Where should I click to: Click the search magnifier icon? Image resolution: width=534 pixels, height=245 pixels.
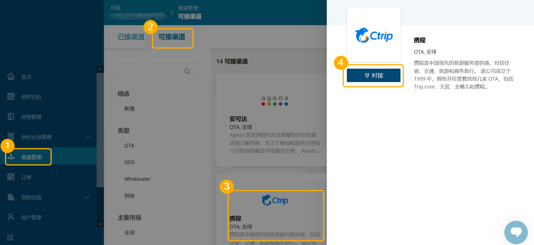pyautogui.click(x=188, y=72)
